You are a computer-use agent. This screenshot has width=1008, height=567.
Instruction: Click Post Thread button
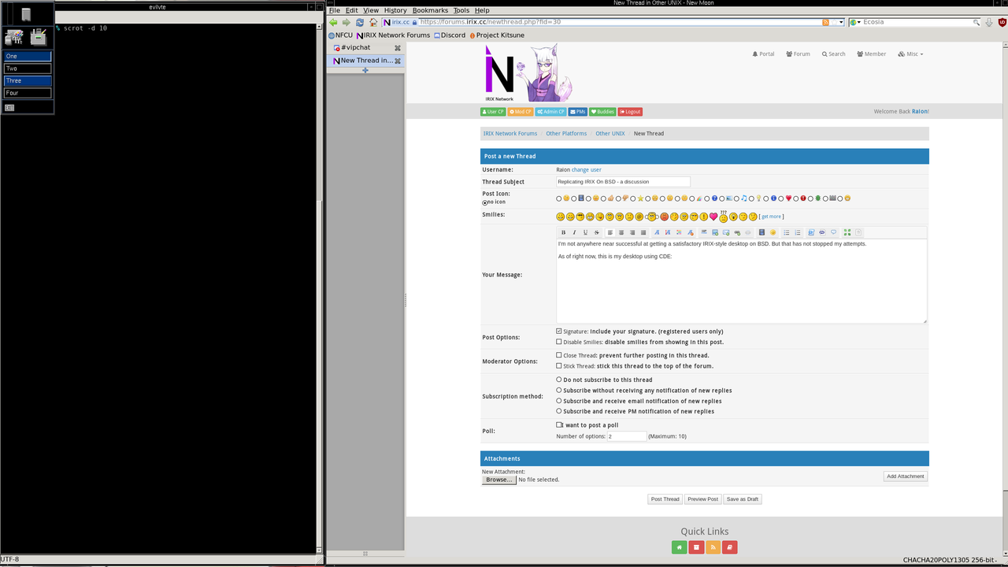(x=665, y=499)
